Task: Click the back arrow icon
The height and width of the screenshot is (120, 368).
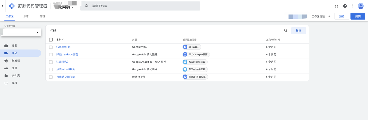Action: click(x=3, y=6)
